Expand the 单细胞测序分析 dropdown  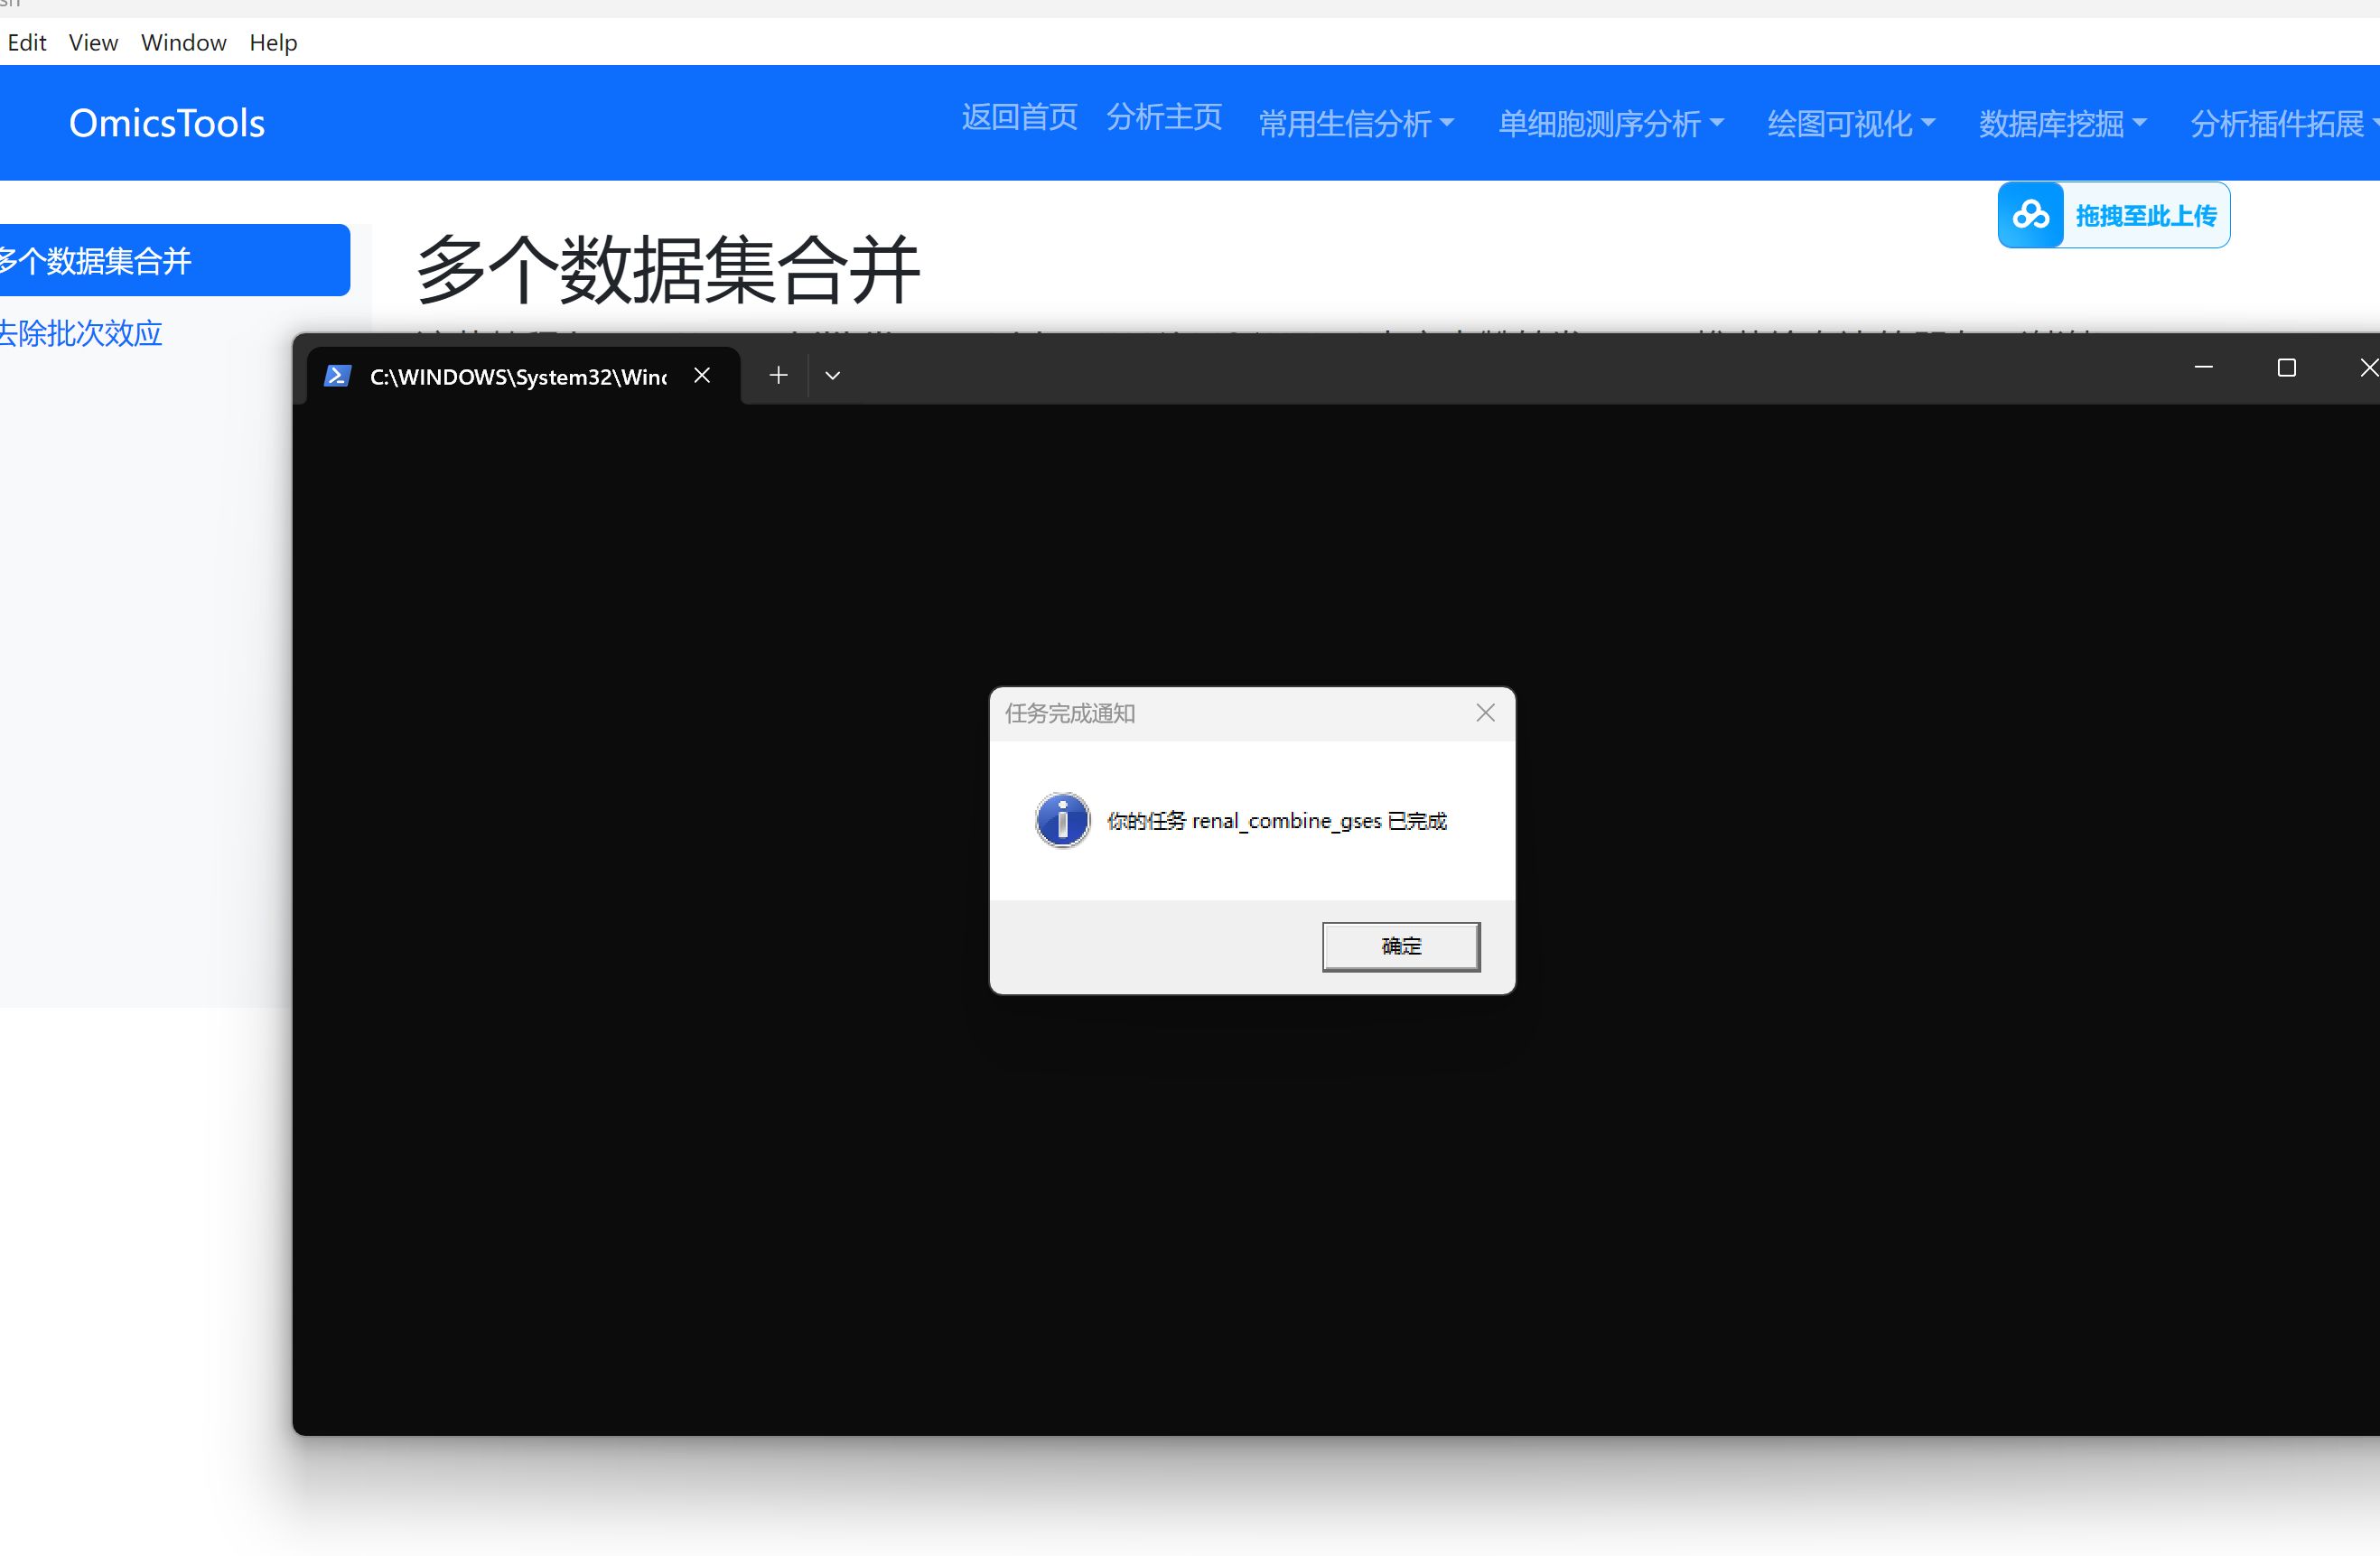click(1609, 124)
